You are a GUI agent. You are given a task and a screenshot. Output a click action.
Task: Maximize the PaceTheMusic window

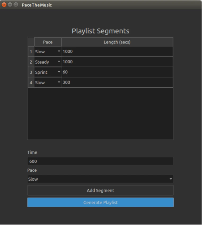tap(16, 5)
